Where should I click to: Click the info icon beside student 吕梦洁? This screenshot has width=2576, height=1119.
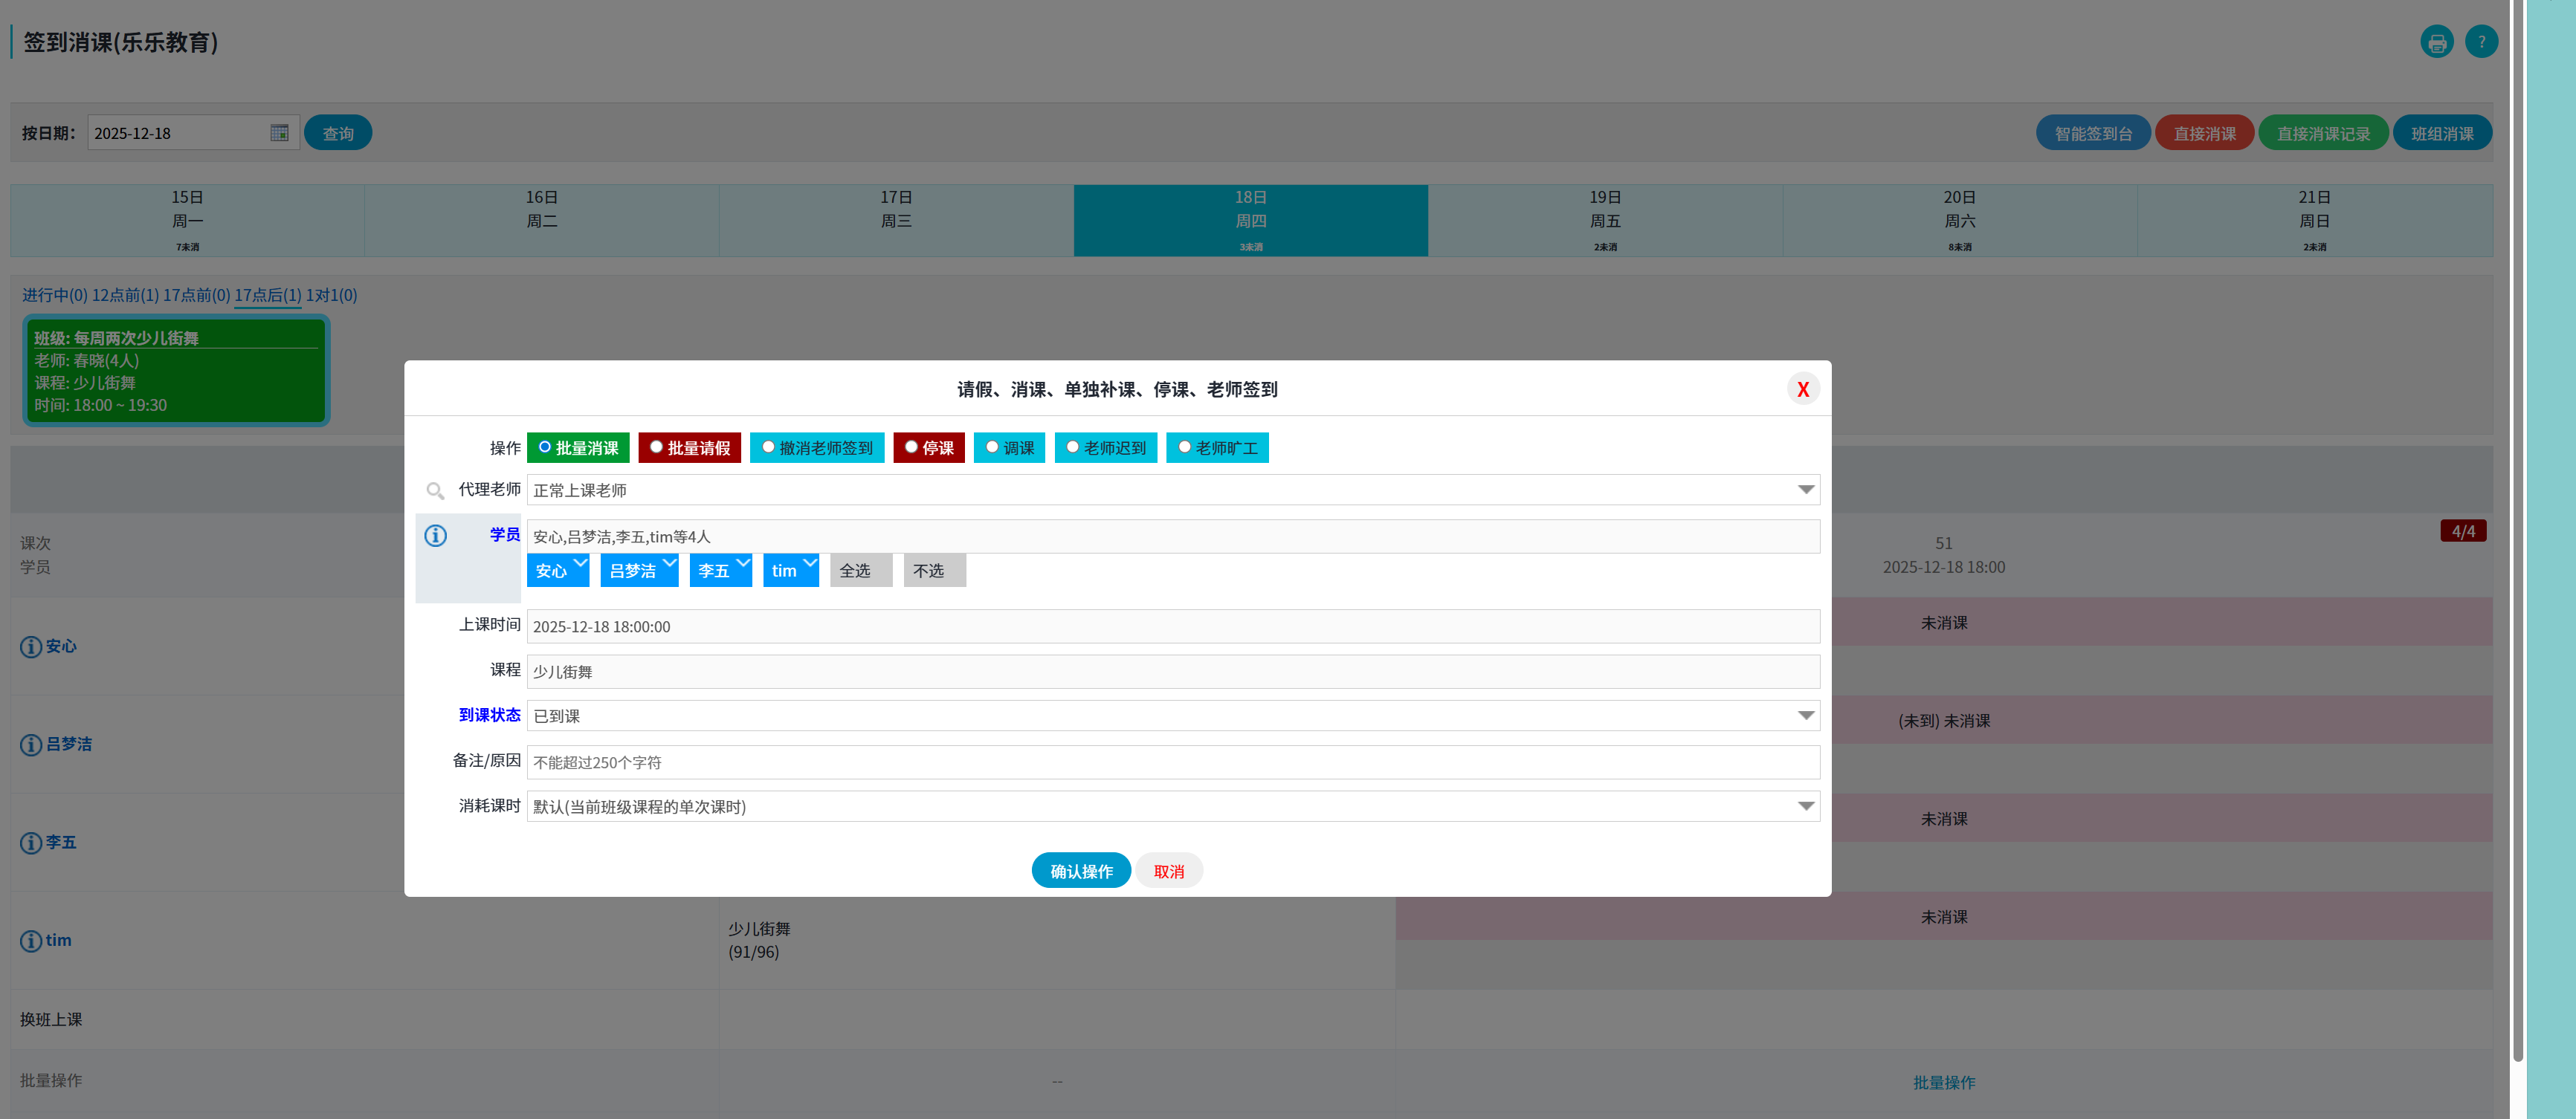pos(31,745)
